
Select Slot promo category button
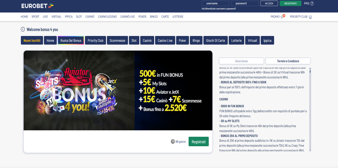coord(134,40)
